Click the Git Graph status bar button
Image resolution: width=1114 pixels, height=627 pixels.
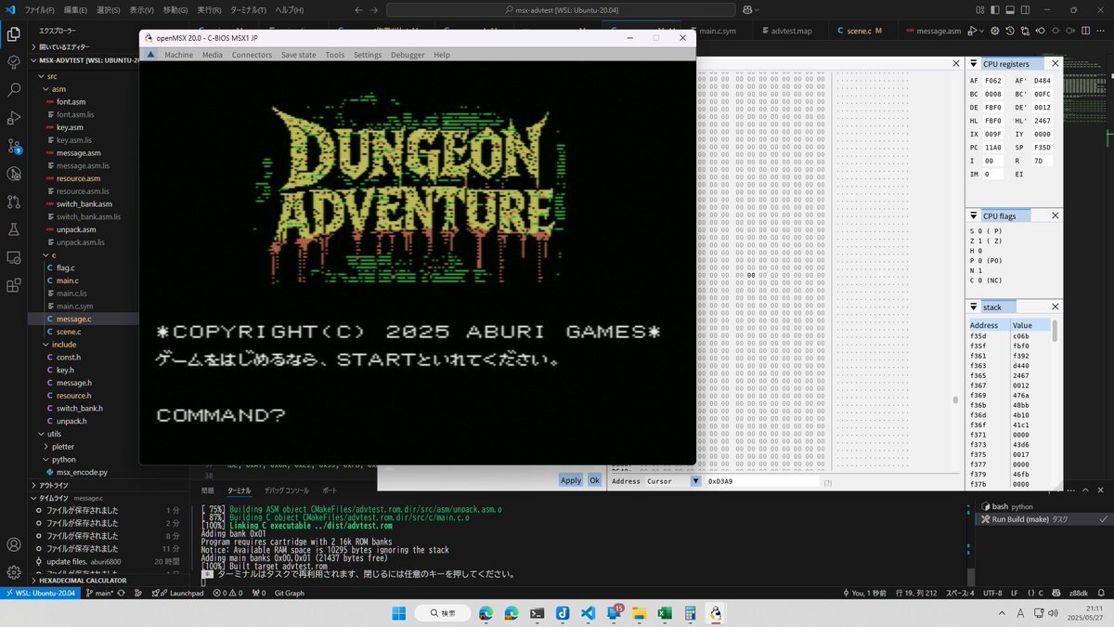click(x=290, y=593)
